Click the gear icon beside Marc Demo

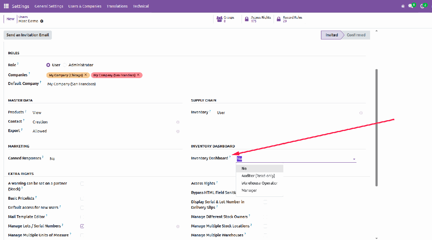(x=42, y=21)
